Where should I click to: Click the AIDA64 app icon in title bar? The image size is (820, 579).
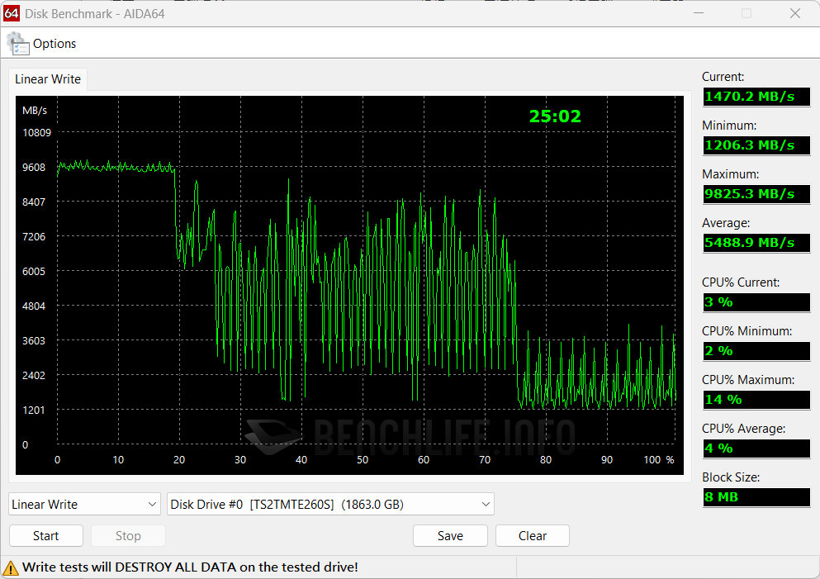click(x=12, y=13)
